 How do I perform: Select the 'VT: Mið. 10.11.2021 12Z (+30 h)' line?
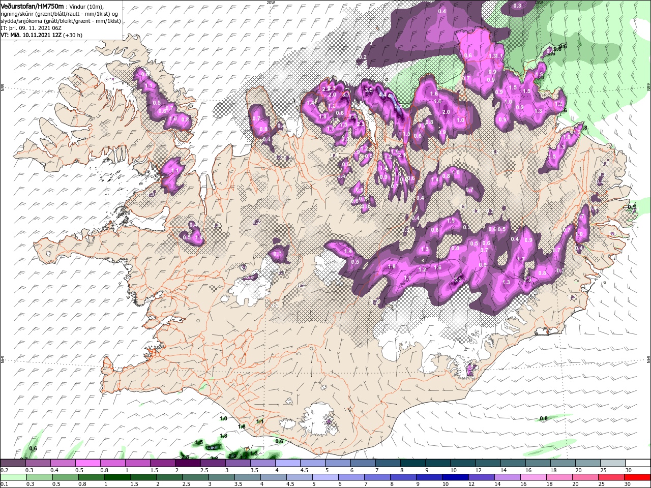tap(41, 35)
